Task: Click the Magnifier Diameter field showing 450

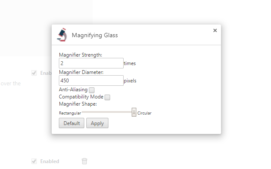Action: (91, 81)
